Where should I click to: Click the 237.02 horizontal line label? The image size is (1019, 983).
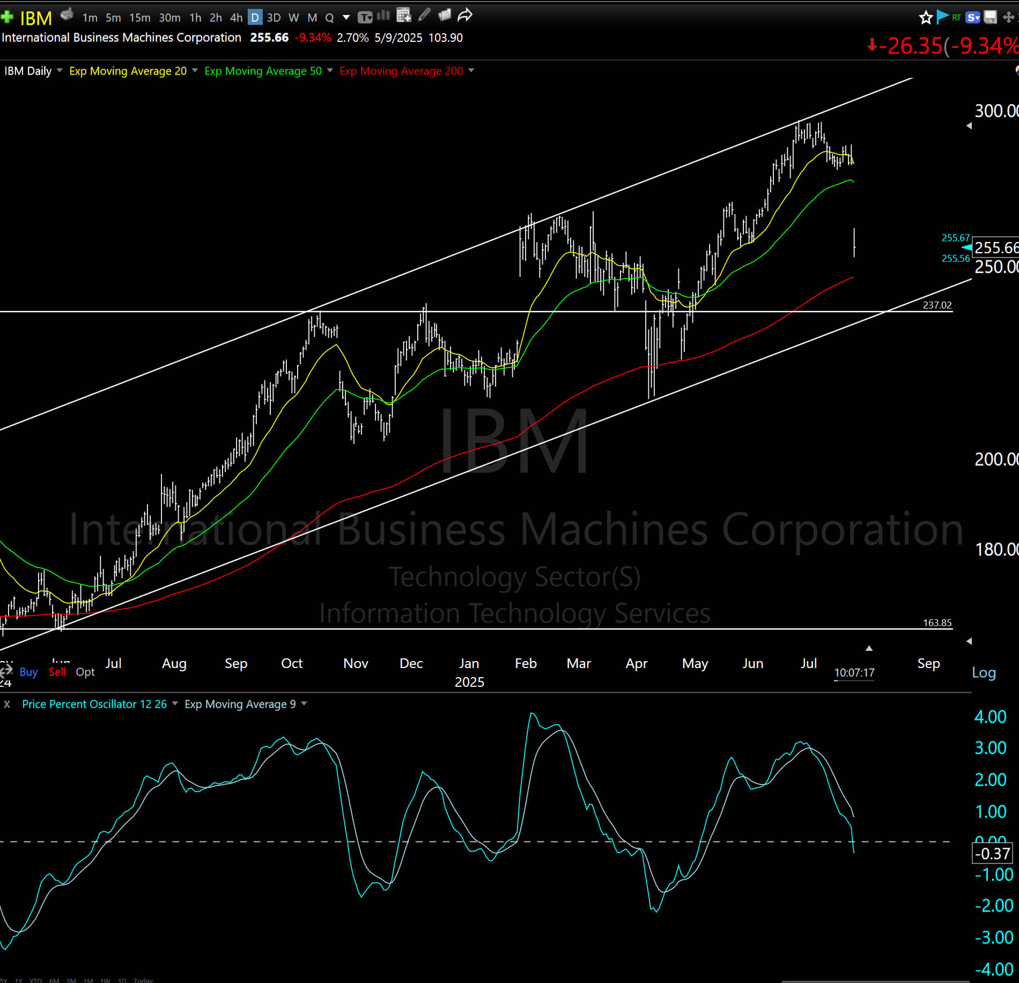(x=937, y=305)
